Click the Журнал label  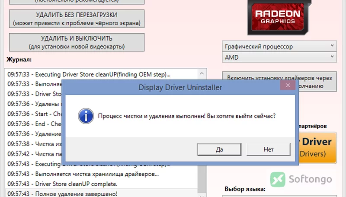coord(19,60)
